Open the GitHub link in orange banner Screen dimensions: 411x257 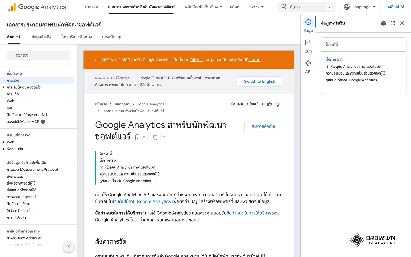coord(196,60)
